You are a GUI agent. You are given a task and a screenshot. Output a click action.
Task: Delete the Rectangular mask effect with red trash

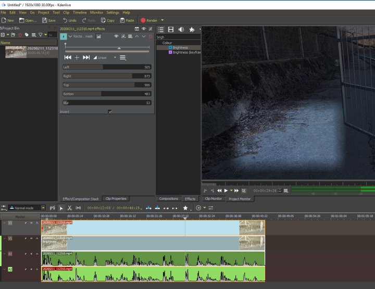(151, 36)
